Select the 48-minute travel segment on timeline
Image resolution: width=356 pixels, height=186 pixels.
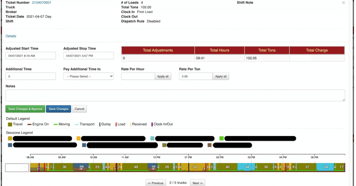coord(136,167)
